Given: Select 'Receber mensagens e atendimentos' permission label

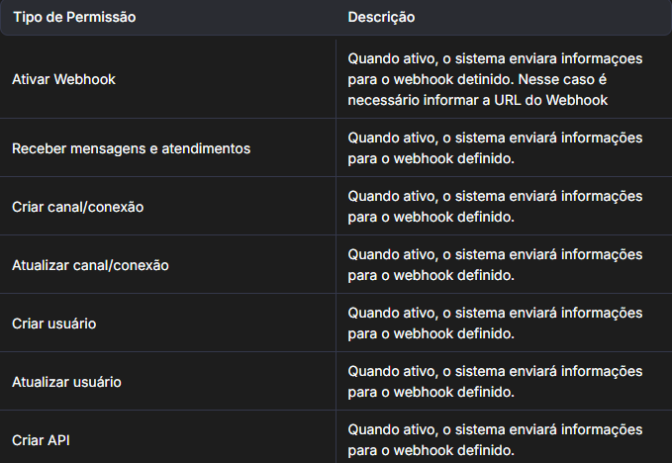Looking at the screenshot, I should click(x=131, y=148).
